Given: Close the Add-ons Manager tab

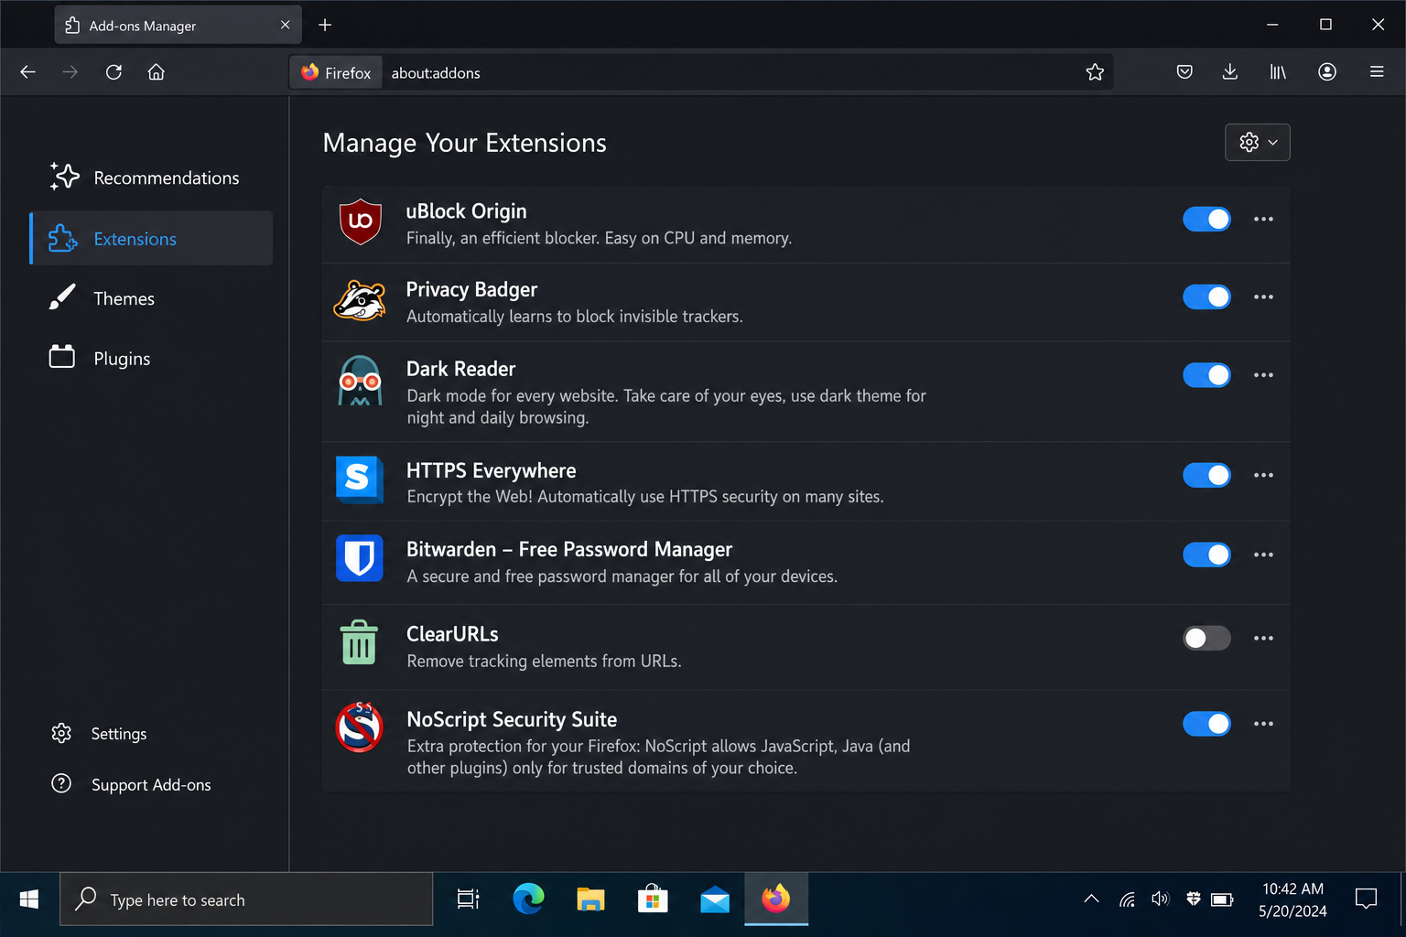Looking at the screenshot, I should 285,26.
